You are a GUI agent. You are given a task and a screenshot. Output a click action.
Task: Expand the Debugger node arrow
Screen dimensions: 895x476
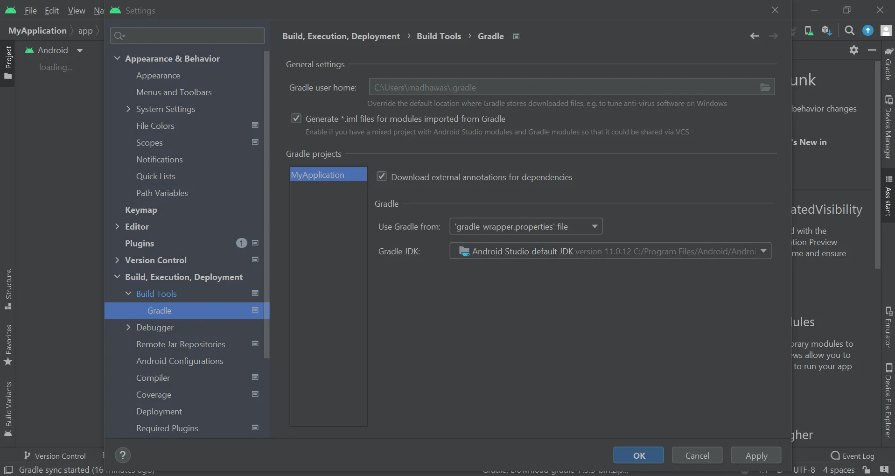pyautogui.click(x=128, y=327)
